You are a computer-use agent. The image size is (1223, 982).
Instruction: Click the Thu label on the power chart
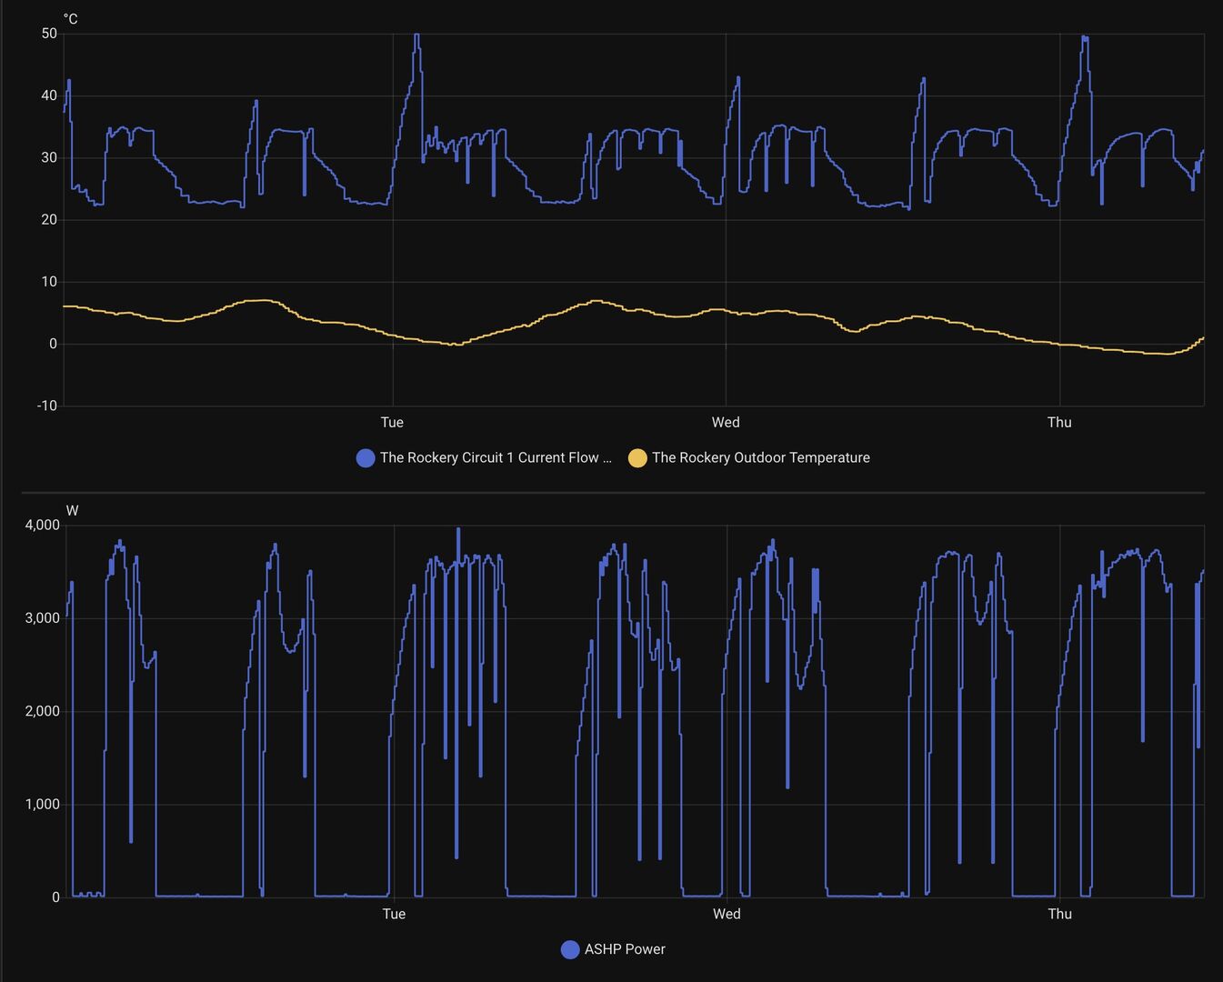[x=1060, y=914]
